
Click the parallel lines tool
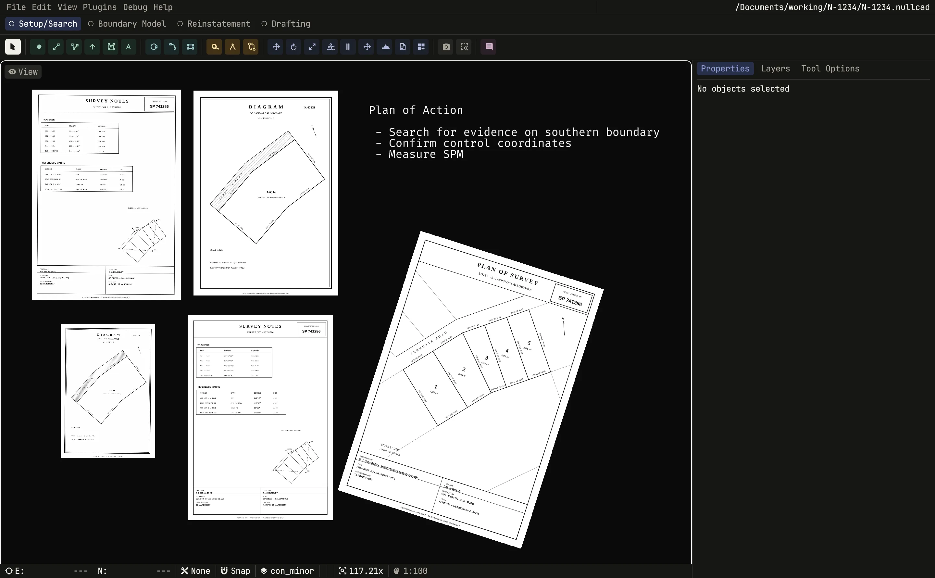[348, 47]
